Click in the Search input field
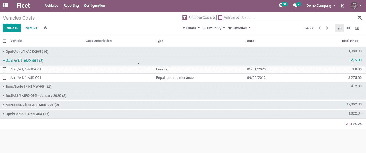The width and height of the screenshot is (366, 153). 299,18
